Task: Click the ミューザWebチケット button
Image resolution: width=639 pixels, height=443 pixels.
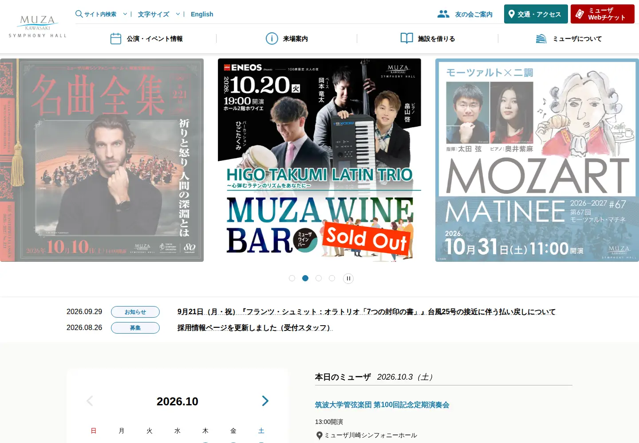Action: tap(603, 14)
